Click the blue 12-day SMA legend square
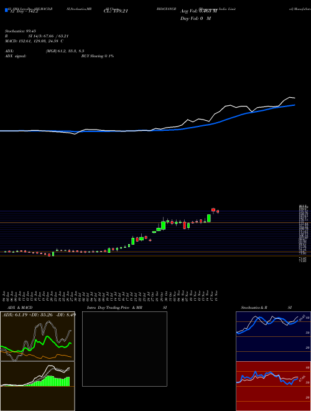Image resolution: width=311 pixels, height=411 pixels. pyautogui.click(x=6, y=10)
